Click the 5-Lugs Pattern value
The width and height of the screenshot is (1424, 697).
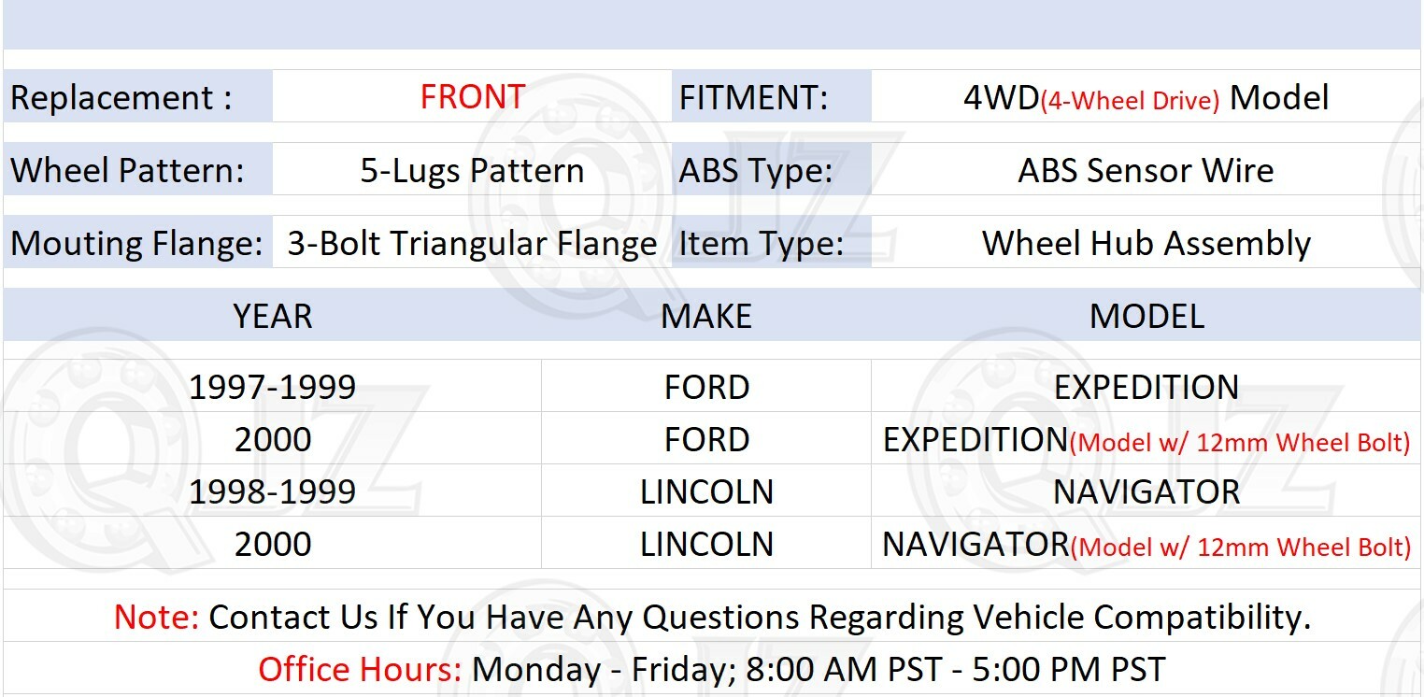pos(472,171)
